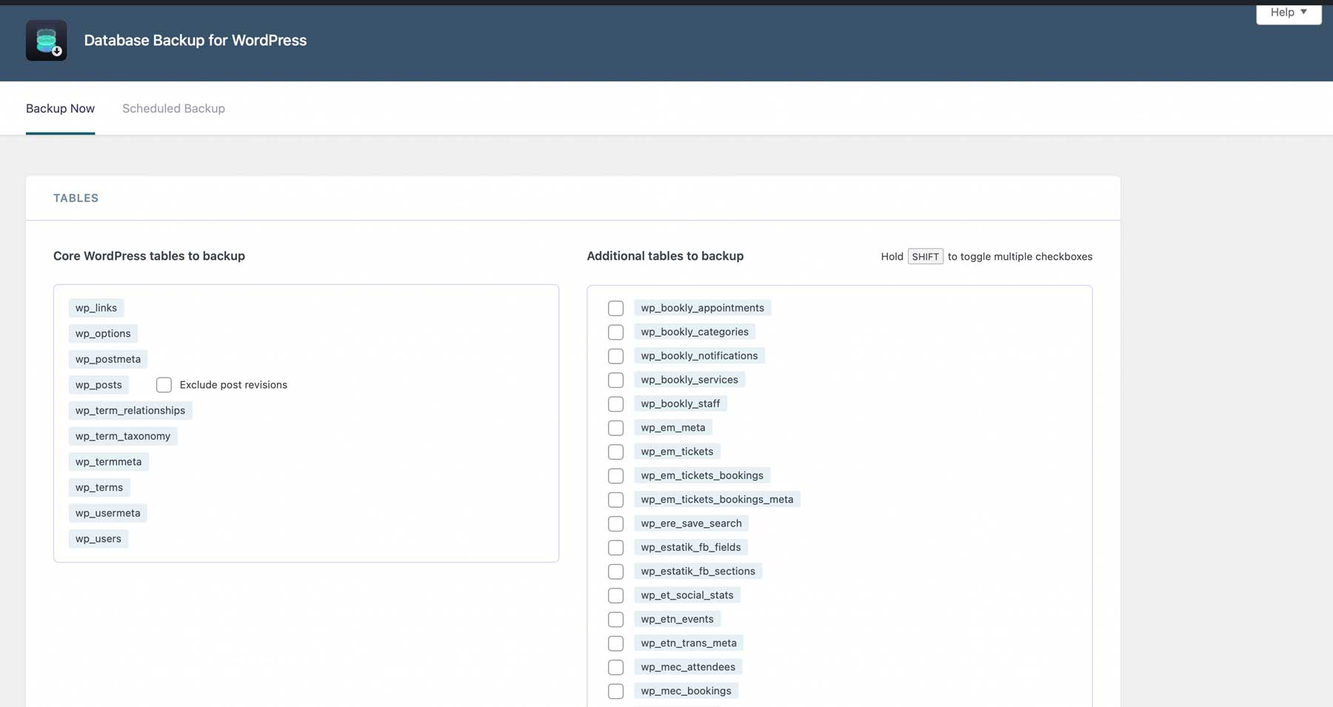The height and width of the screenshot is (707, 1333).
Task: Switch to the Scheduled Backup tab
Action: point(173,108)
